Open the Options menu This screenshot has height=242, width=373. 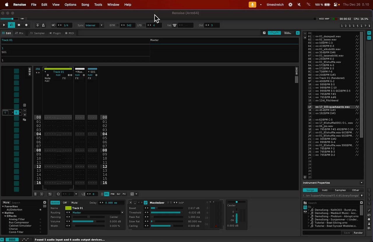tap(70, 5)
